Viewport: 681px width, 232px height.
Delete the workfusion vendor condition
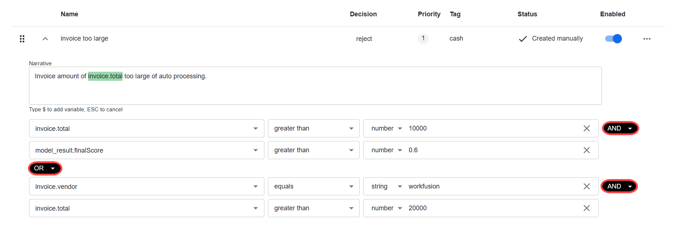[x=586, y=186]
